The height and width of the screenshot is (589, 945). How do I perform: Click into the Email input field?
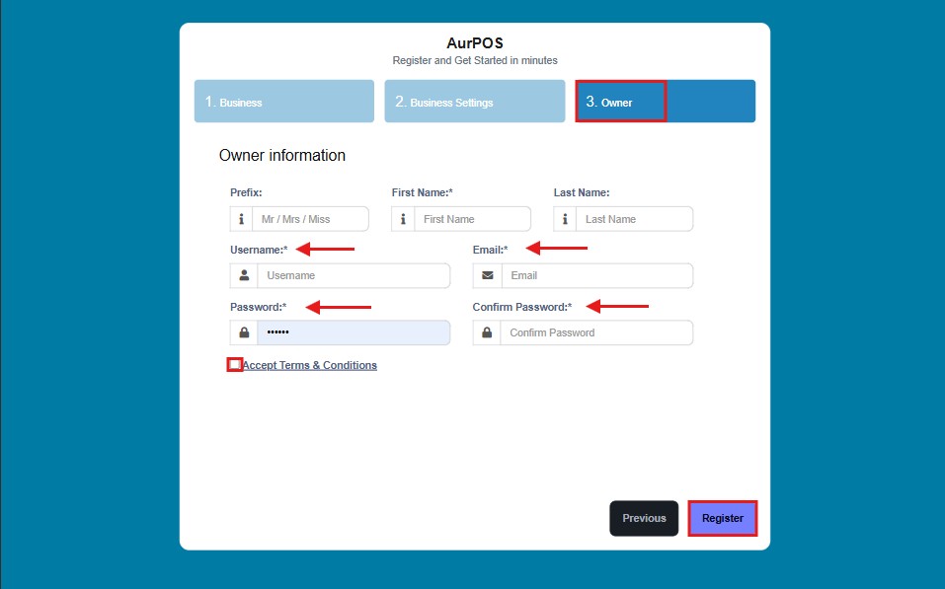pyautogui.click(x=597, y=275)
